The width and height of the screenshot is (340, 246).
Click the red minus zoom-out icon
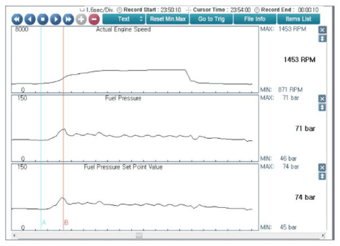coord(94,19)
